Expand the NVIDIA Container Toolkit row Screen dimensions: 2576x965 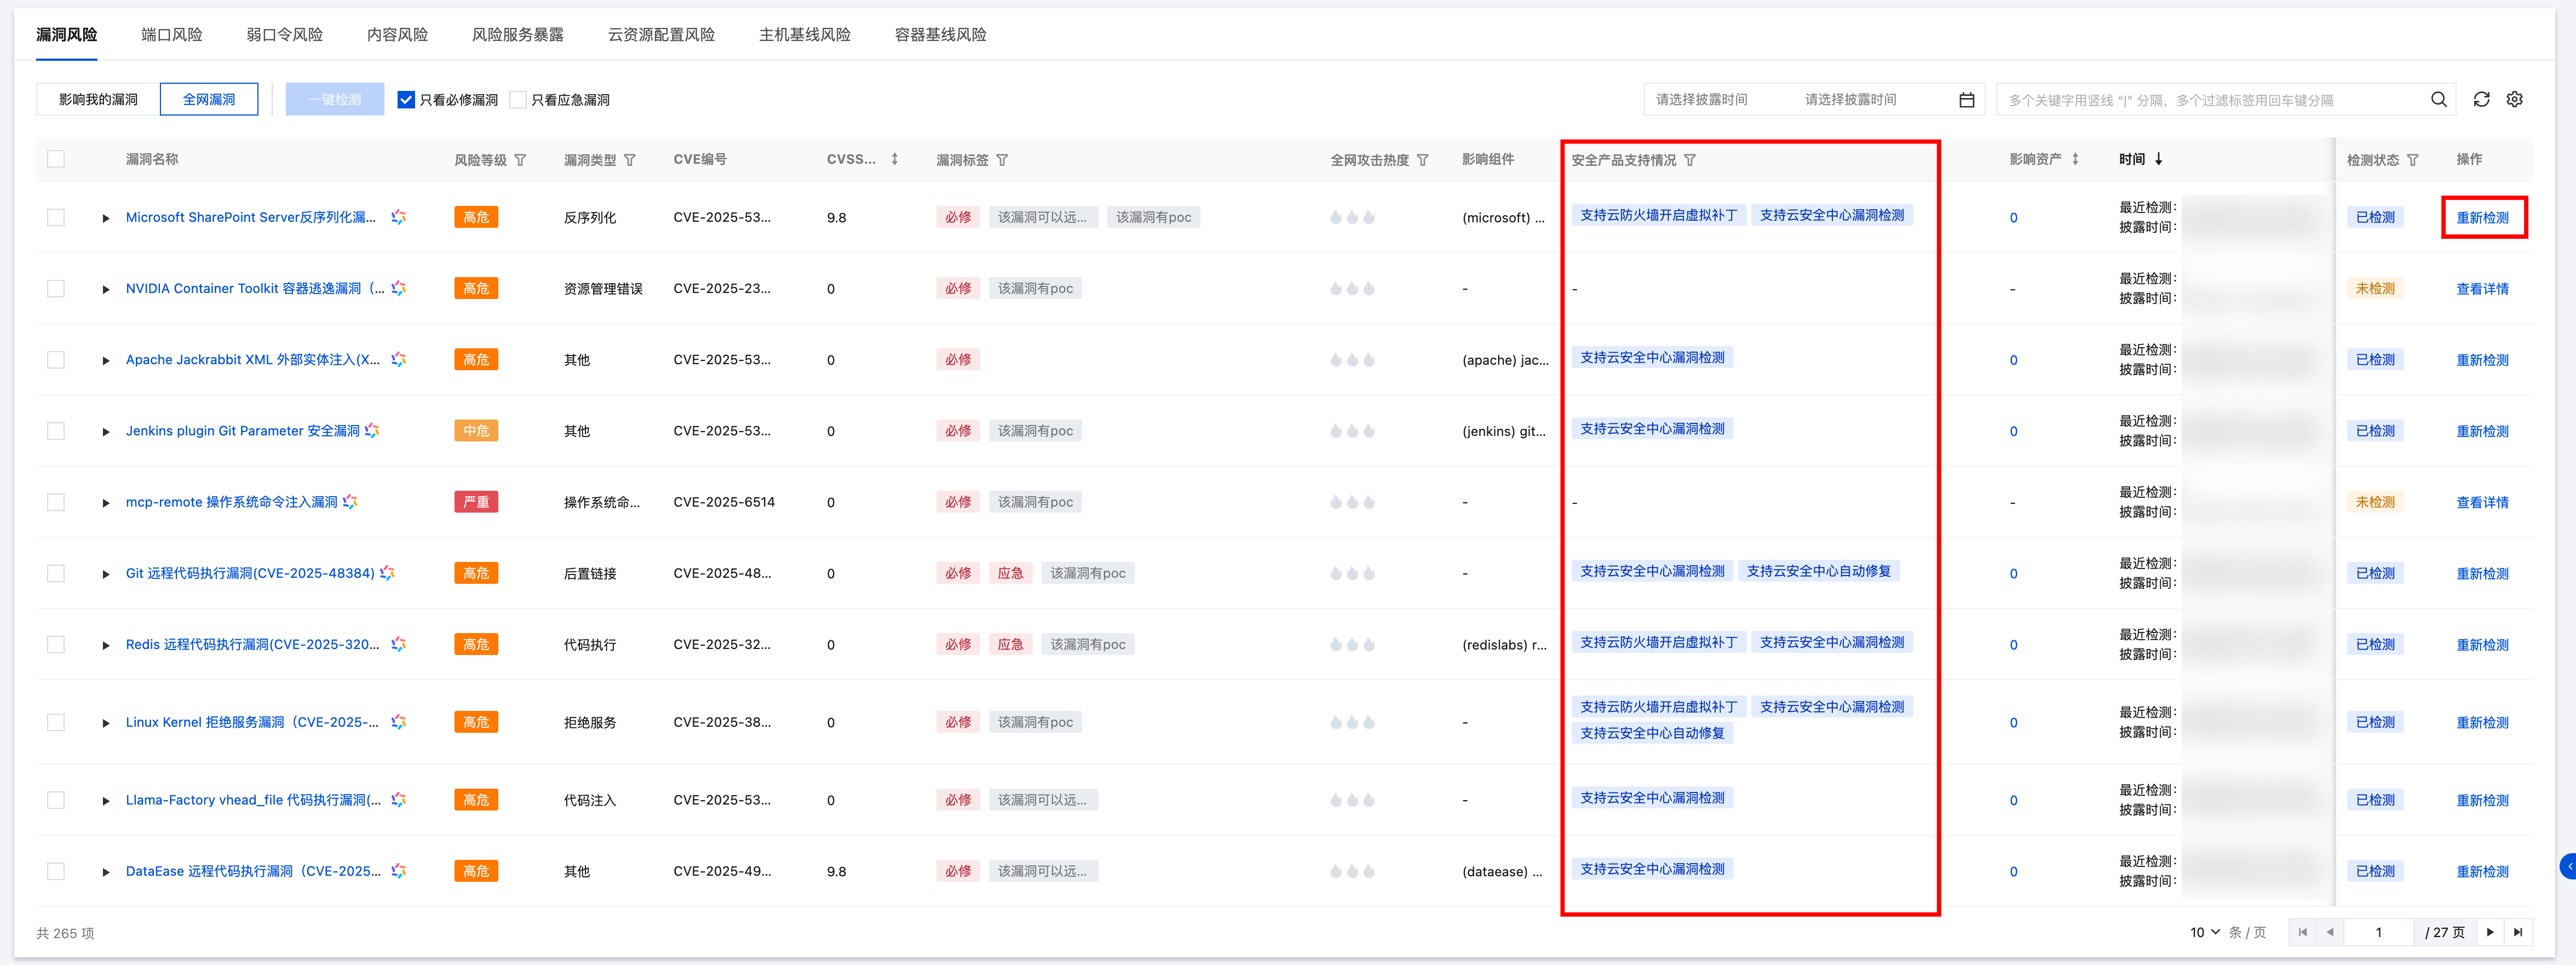pos(106,289)
